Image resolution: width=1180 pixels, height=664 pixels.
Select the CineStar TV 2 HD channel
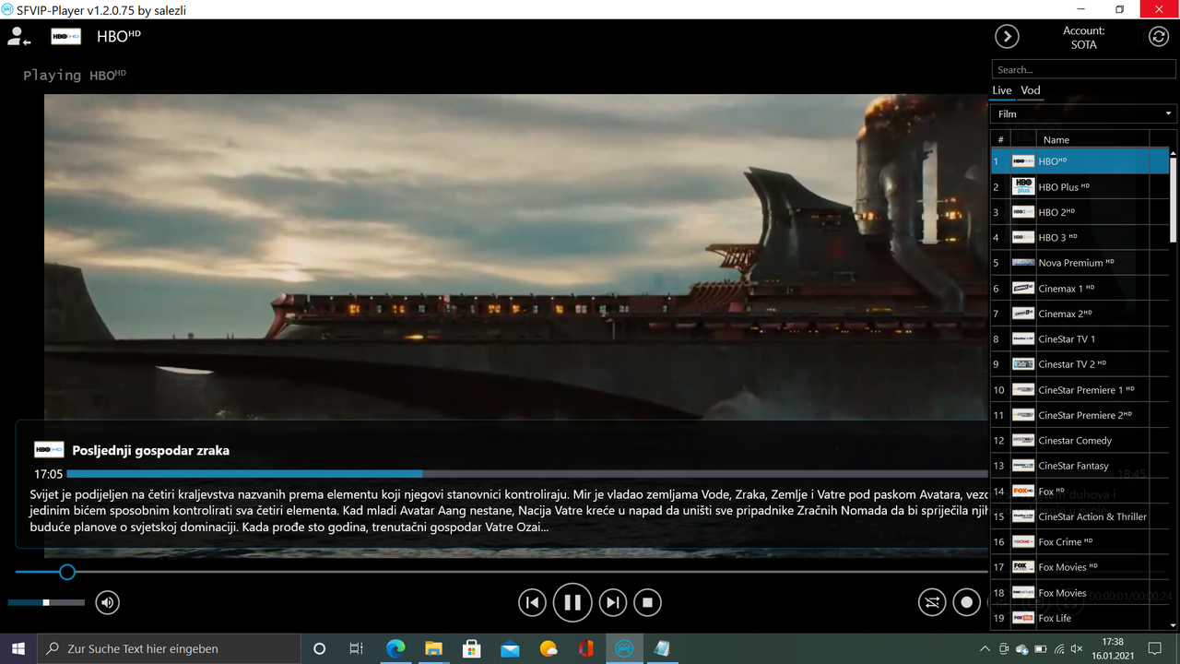(1080, 364)
